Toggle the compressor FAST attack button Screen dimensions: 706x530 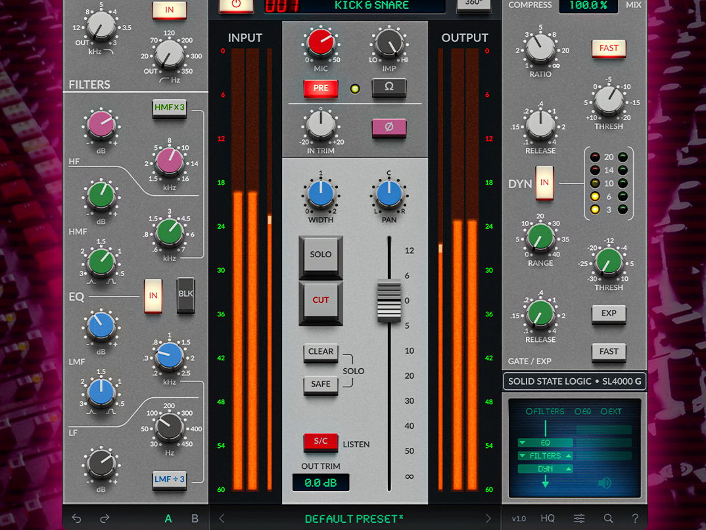tap(609, 48)
